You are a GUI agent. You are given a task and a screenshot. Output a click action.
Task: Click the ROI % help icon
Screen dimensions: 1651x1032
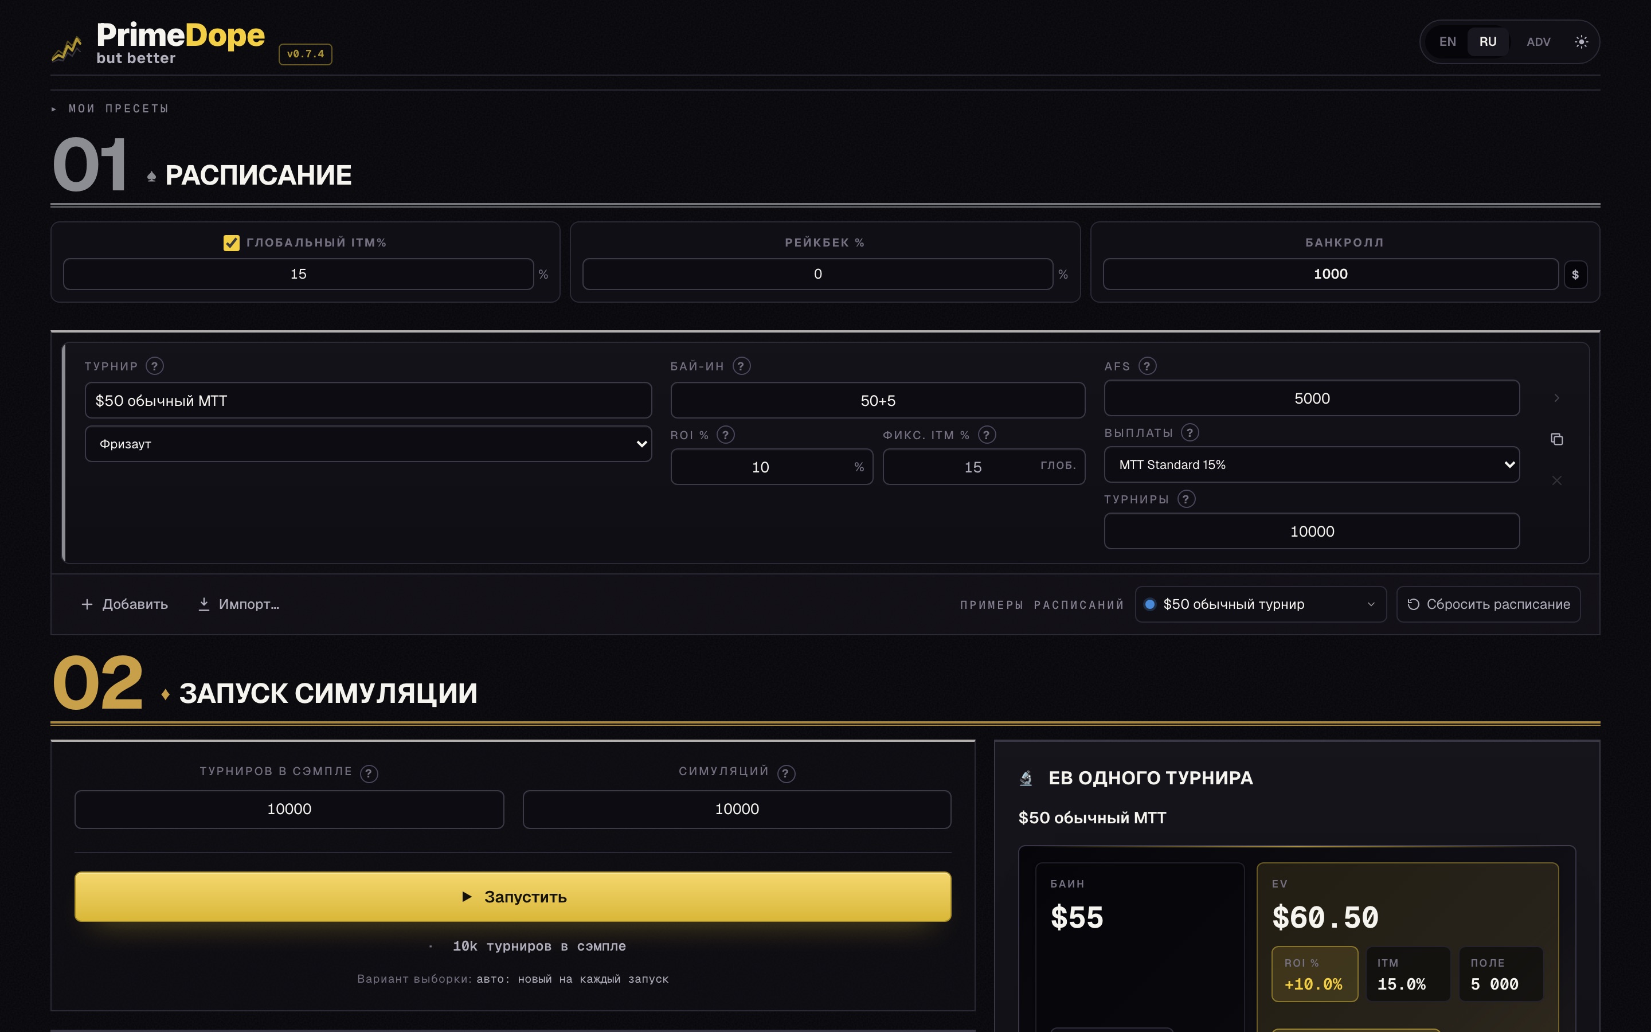click(x=725, y=435)
